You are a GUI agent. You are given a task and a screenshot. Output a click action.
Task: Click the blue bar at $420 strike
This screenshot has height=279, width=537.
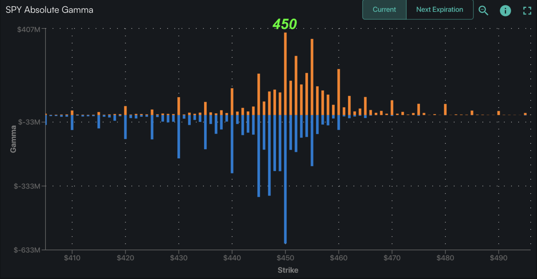125,127
